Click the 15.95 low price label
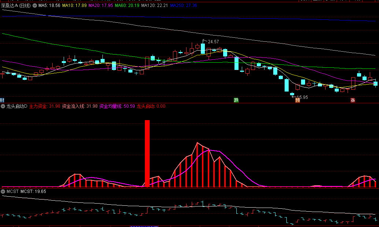The height and width of the screenshot is (227, 379). point(303,97)
